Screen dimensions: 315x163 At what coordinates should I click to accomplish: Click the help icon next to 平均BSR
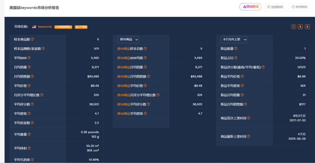(x=29, y=58)
